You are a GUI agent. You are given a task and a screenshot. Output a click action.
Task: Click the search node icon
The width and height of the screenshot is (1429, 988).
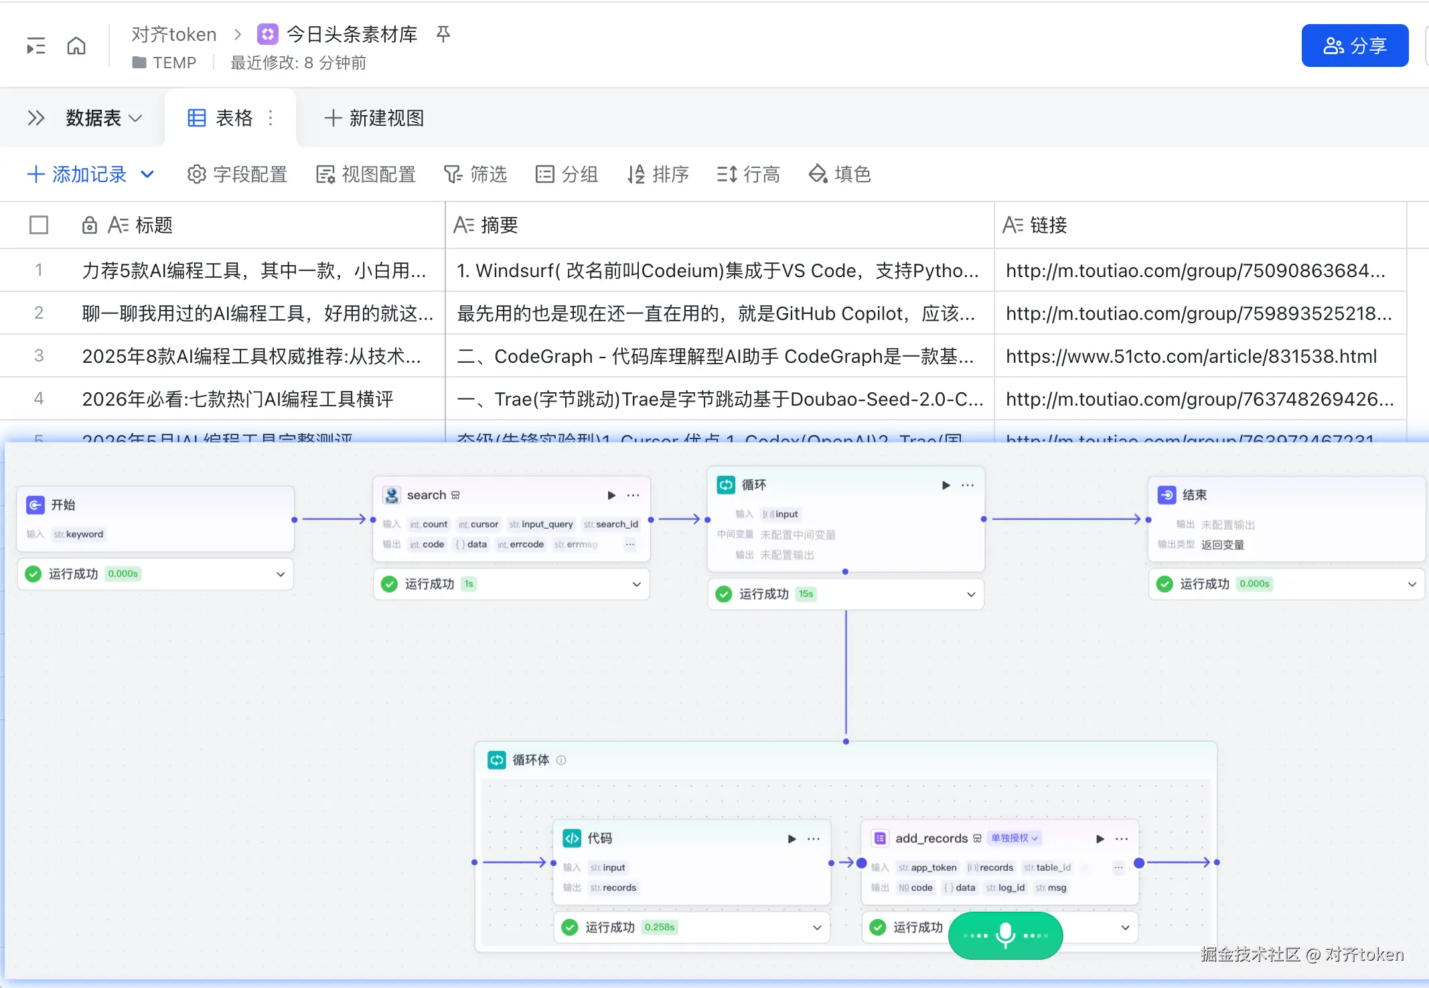pos(392,495)
